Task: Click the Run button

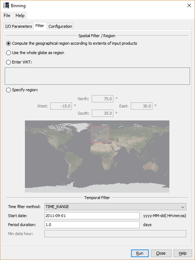Action: point(140,253)
